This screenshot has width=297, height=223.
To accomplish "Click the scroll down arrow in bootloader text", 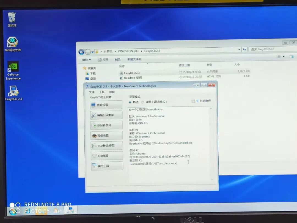I will [x=212, y=180].
